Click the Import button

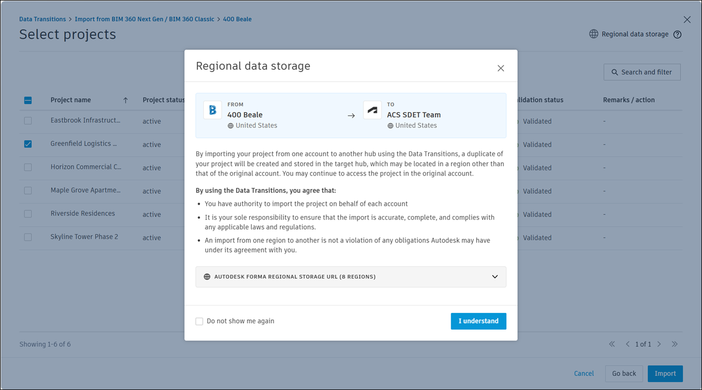[x=665, y=373]
